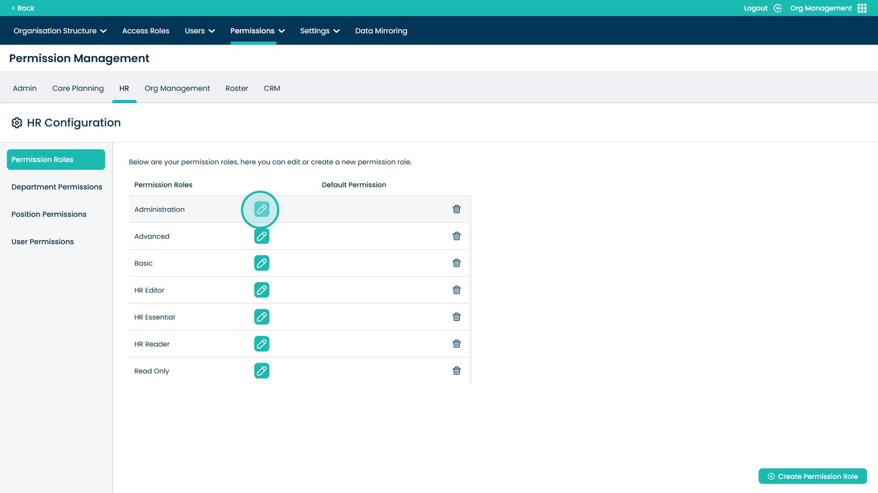
Task: Open the Permissions dropdown
Action: pos(257,31)
